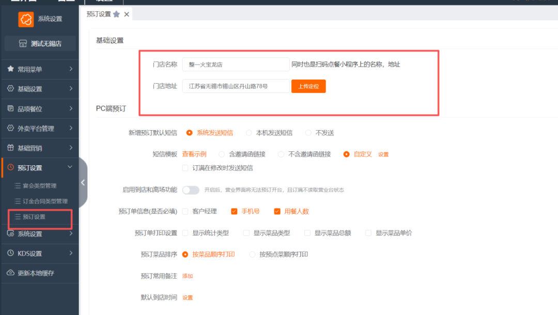Open the 查看示例 link for SMS templates
Viewport: 558px width, 315px height.
(x=194, y=154)
